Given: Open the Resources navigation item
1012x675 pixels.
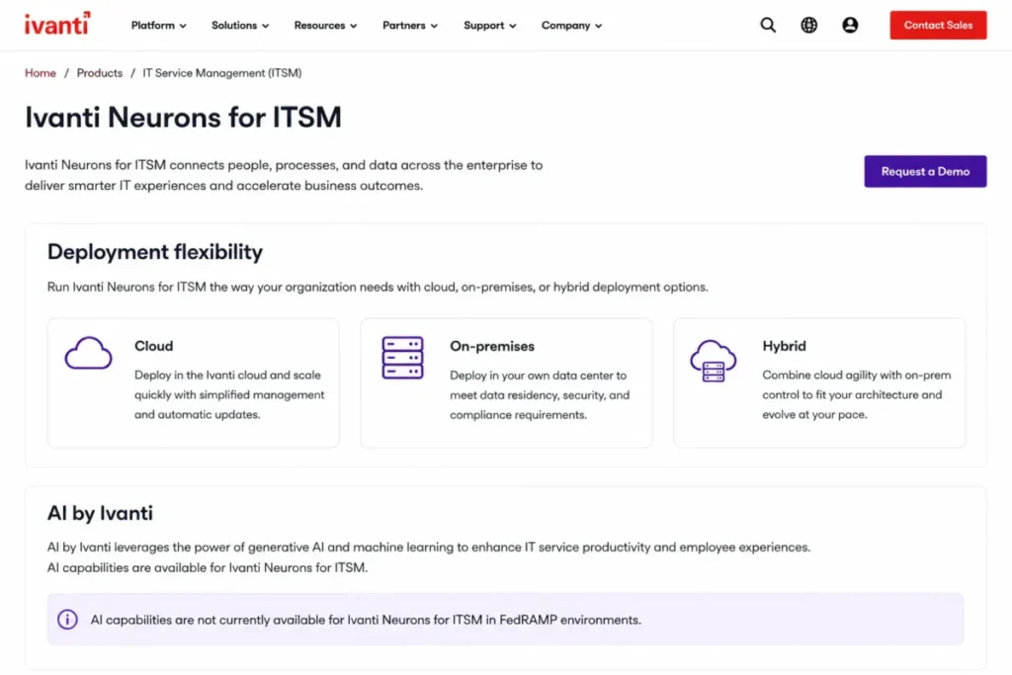Looking at the screenshot, I should (325, 25).
